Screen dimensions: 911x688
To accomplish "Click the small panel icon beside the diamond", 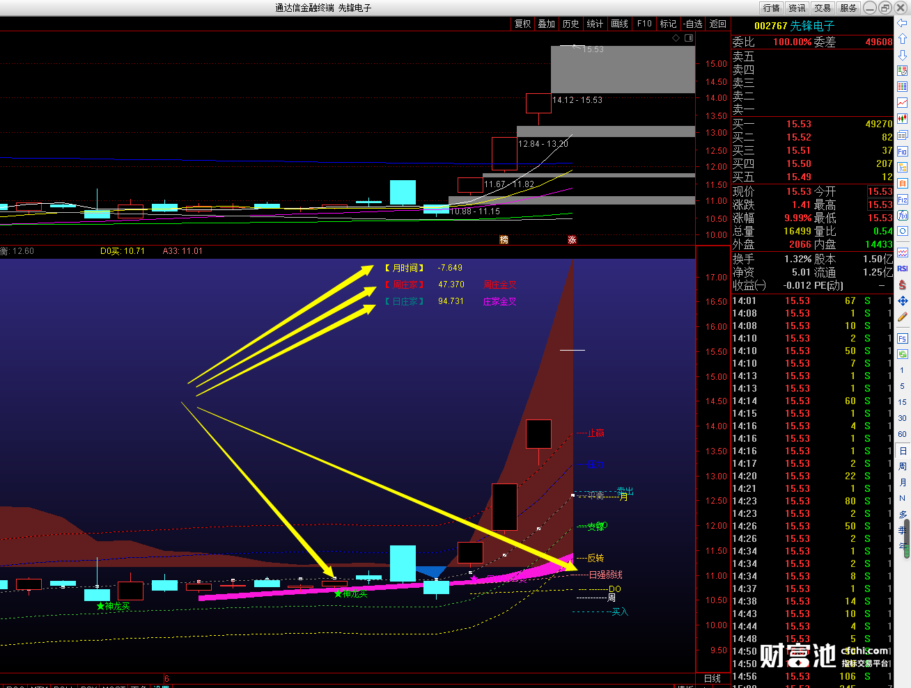I will [x=688, y=38].
